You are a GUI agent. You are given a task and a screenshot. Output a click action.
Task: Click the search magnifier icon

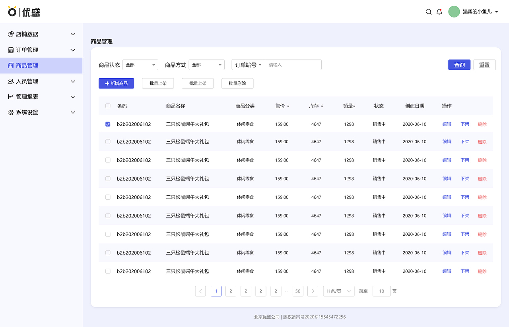[x=428, y=12]
